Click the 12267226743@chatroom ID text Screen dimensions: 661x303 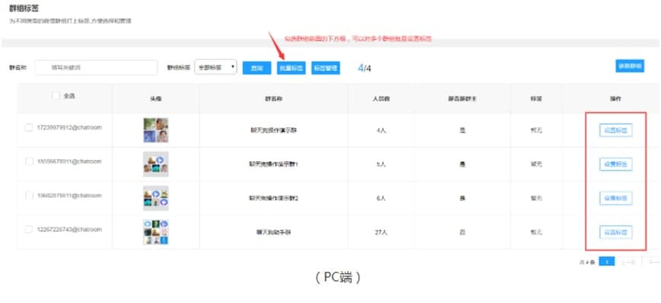pyautogui.click(x=69, y=229)
